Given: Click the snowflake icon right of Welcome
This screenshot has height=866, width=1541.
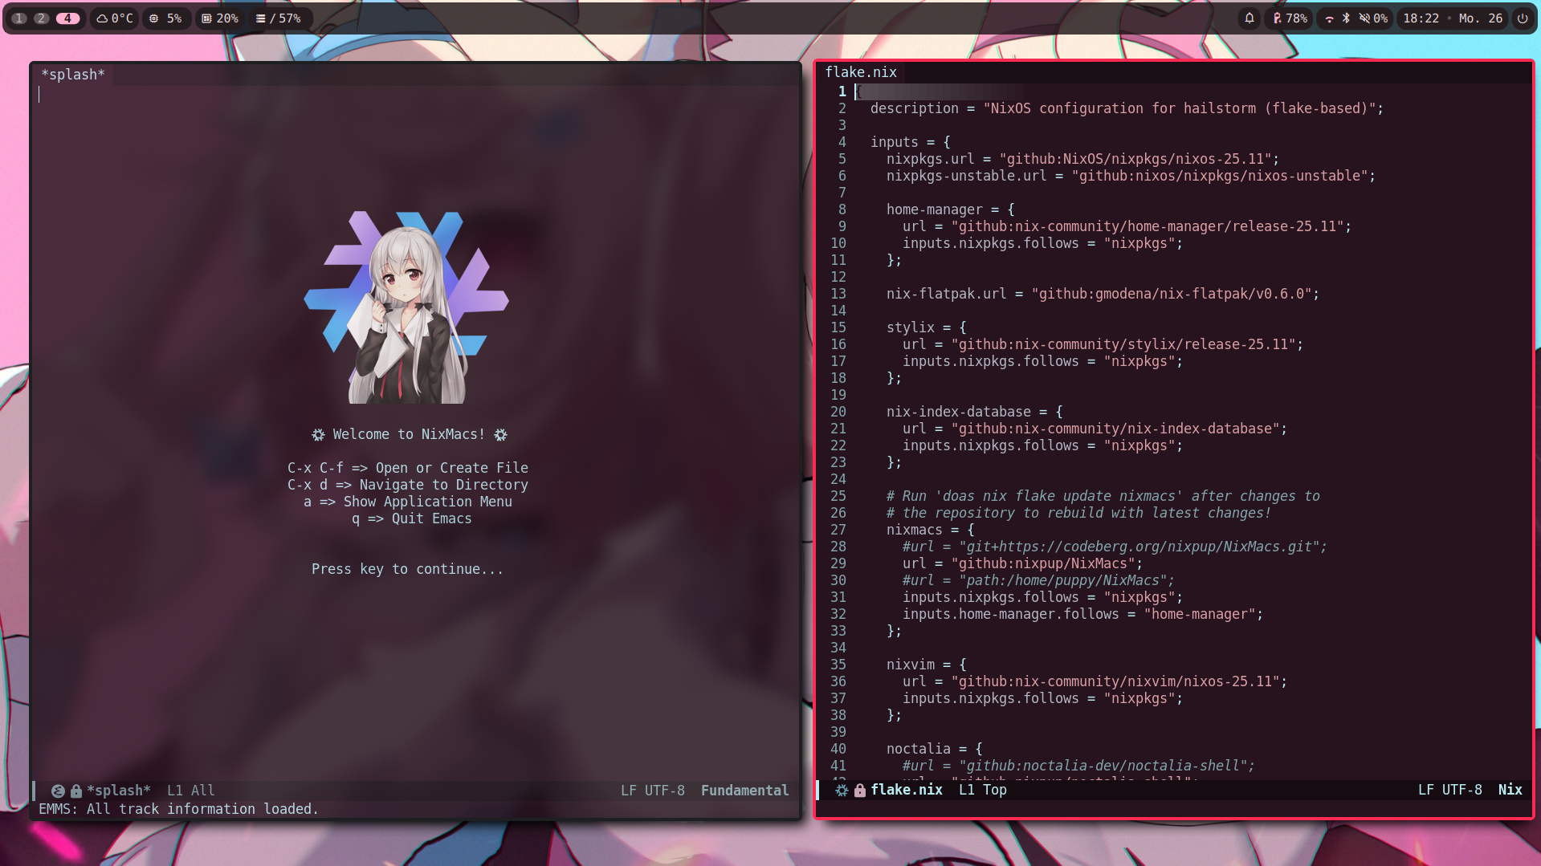Looking at the screenshot, I should (x=500, y=434).
